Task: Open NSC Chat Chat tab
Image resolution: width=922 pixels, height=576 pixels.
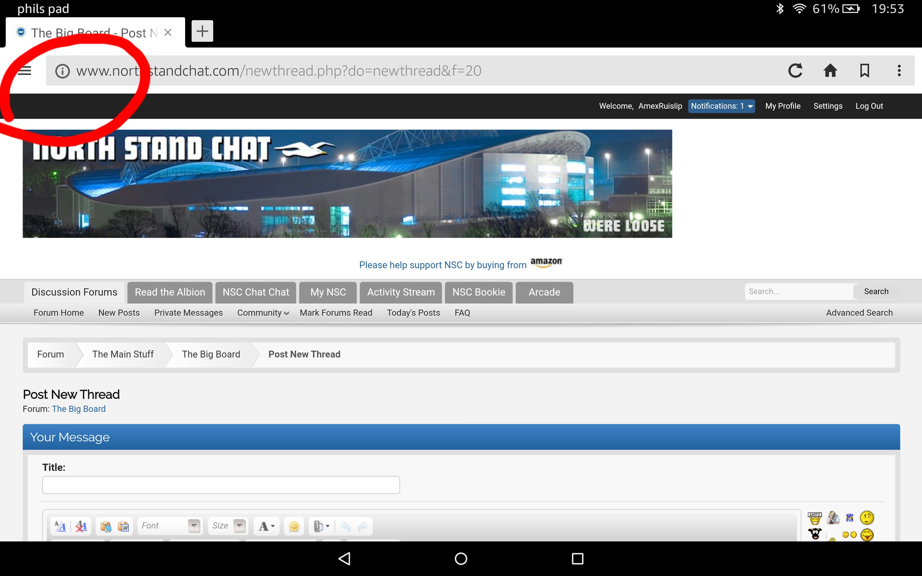Action: click(x=256, y=293)
